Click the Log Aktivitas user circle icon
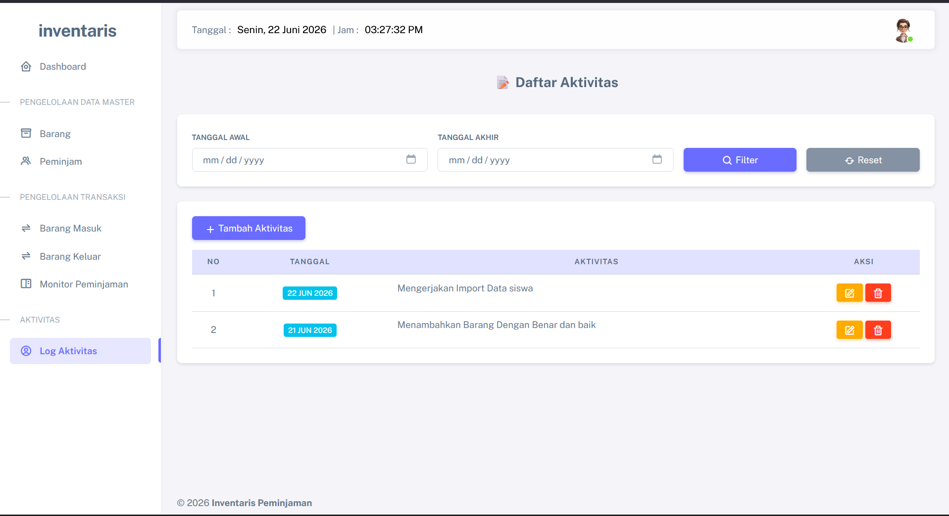The image size is (949, 516). (x=26, y=351)
